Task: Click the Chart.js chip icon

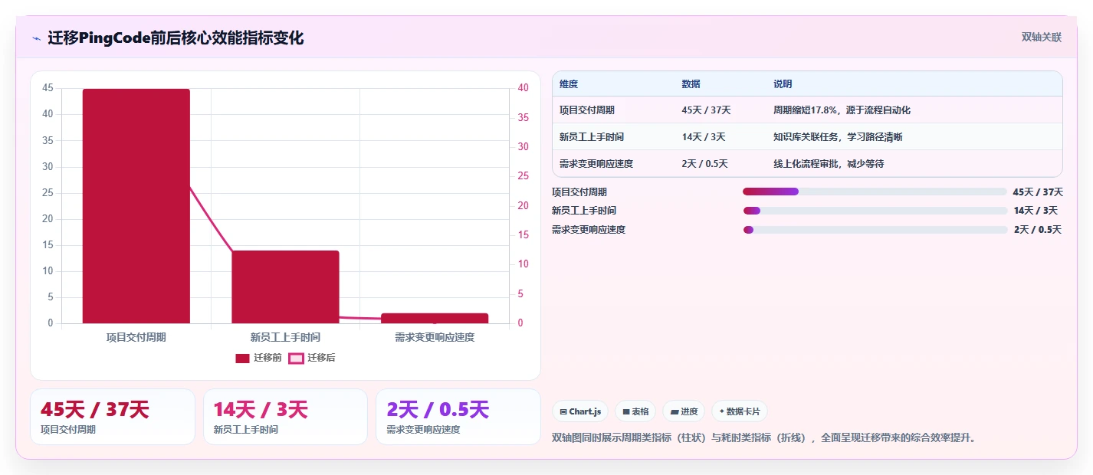Action: (x=563, y=412)
